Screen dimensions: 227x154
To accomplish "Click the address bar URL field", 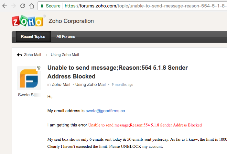I will [x=146, y=6].
